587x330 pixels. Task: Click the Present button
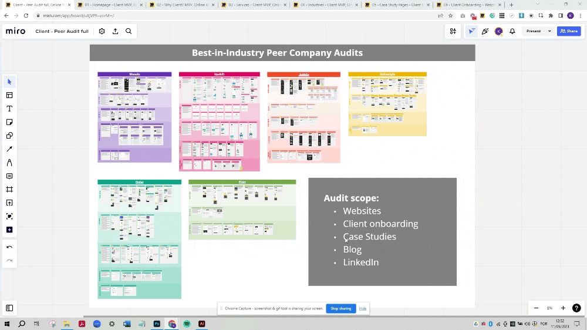pyautogui.click(x=534, y=31)
